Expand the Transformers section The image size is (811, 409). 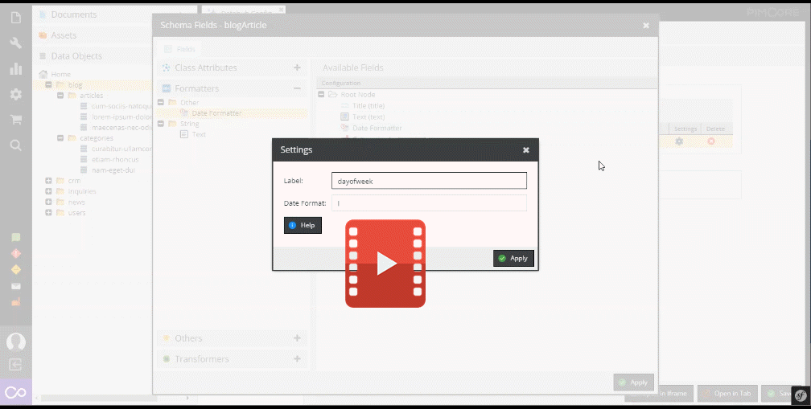pyautogui.click(x=297, y=359)
